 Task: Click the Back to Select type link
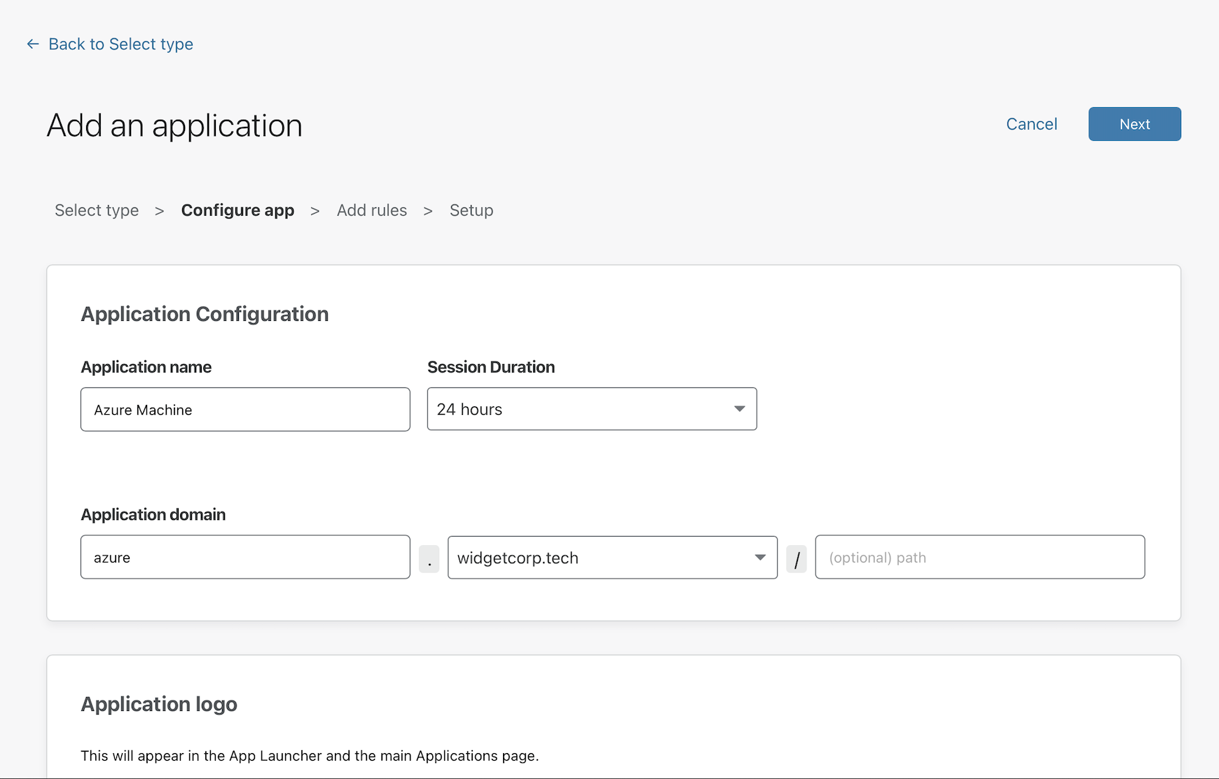click(120, 43)
